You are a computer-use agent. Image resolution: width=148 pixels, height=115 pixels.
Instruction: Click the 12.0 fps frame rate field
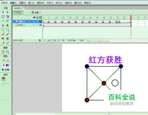pos(72,40)
